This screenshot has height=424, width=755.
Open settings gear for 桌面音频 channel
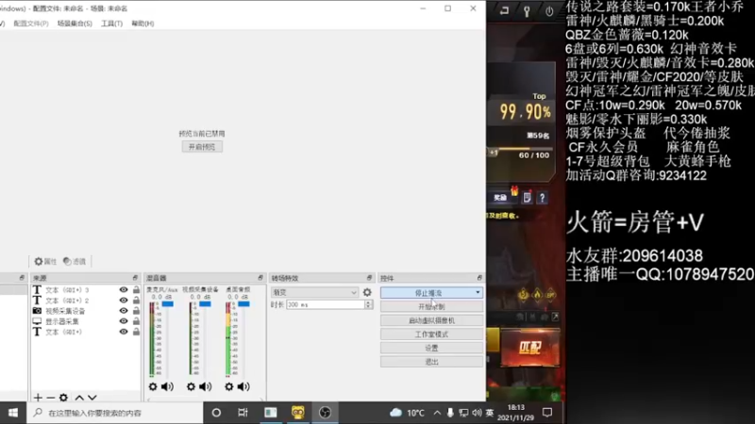(x=229, y=386)
